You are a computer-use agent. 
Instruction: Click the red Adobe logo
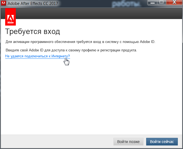click(x=11, y=17)
